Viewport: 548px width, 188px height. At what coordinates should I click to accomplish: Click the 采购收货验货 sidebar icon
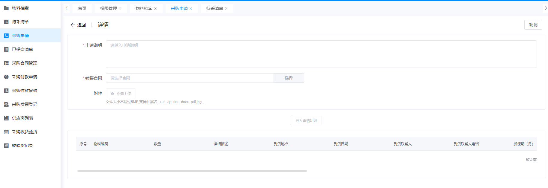(6, 132)
